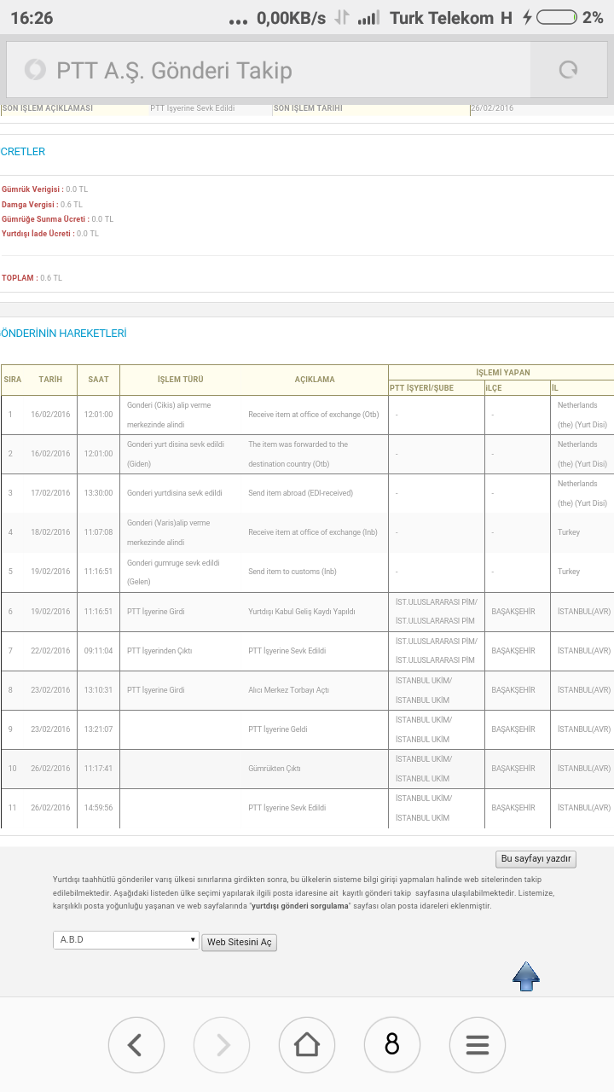Click the SAAT column header
The height and width of the screenshot is (1092, 614).
(98, 380)
